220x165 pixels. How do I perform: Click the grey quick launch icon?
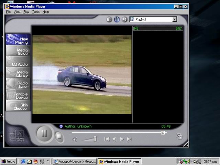click(x=42, y=162)
